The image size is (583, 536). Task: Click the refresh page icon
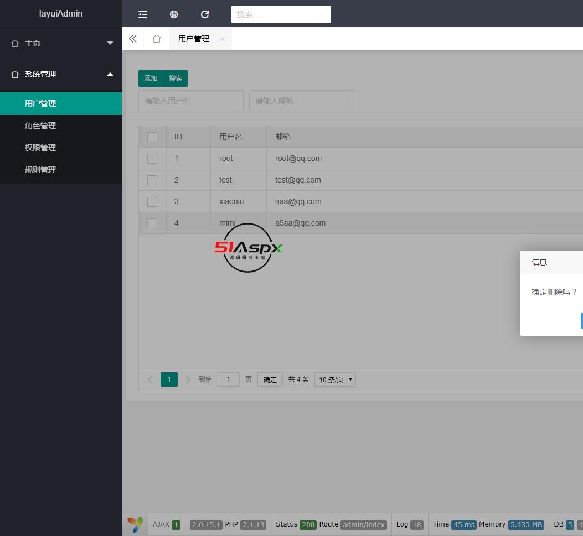pyautogui.click(x=205, y=14)
